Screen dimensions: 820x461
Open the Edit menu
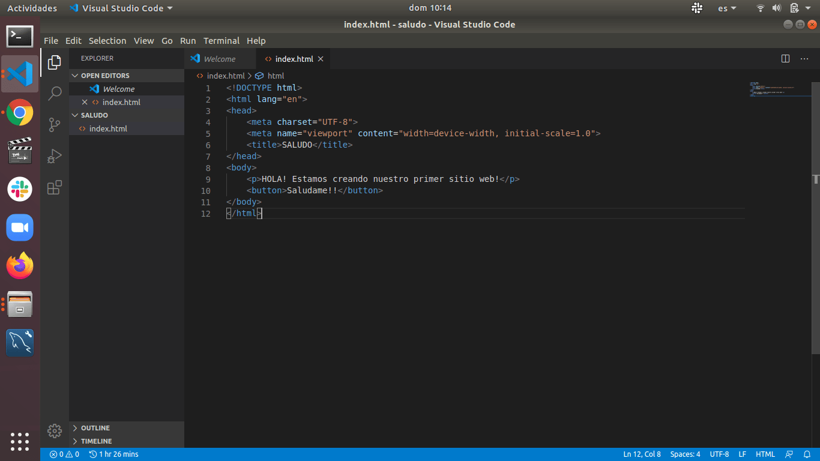click(x=73, y=41)
